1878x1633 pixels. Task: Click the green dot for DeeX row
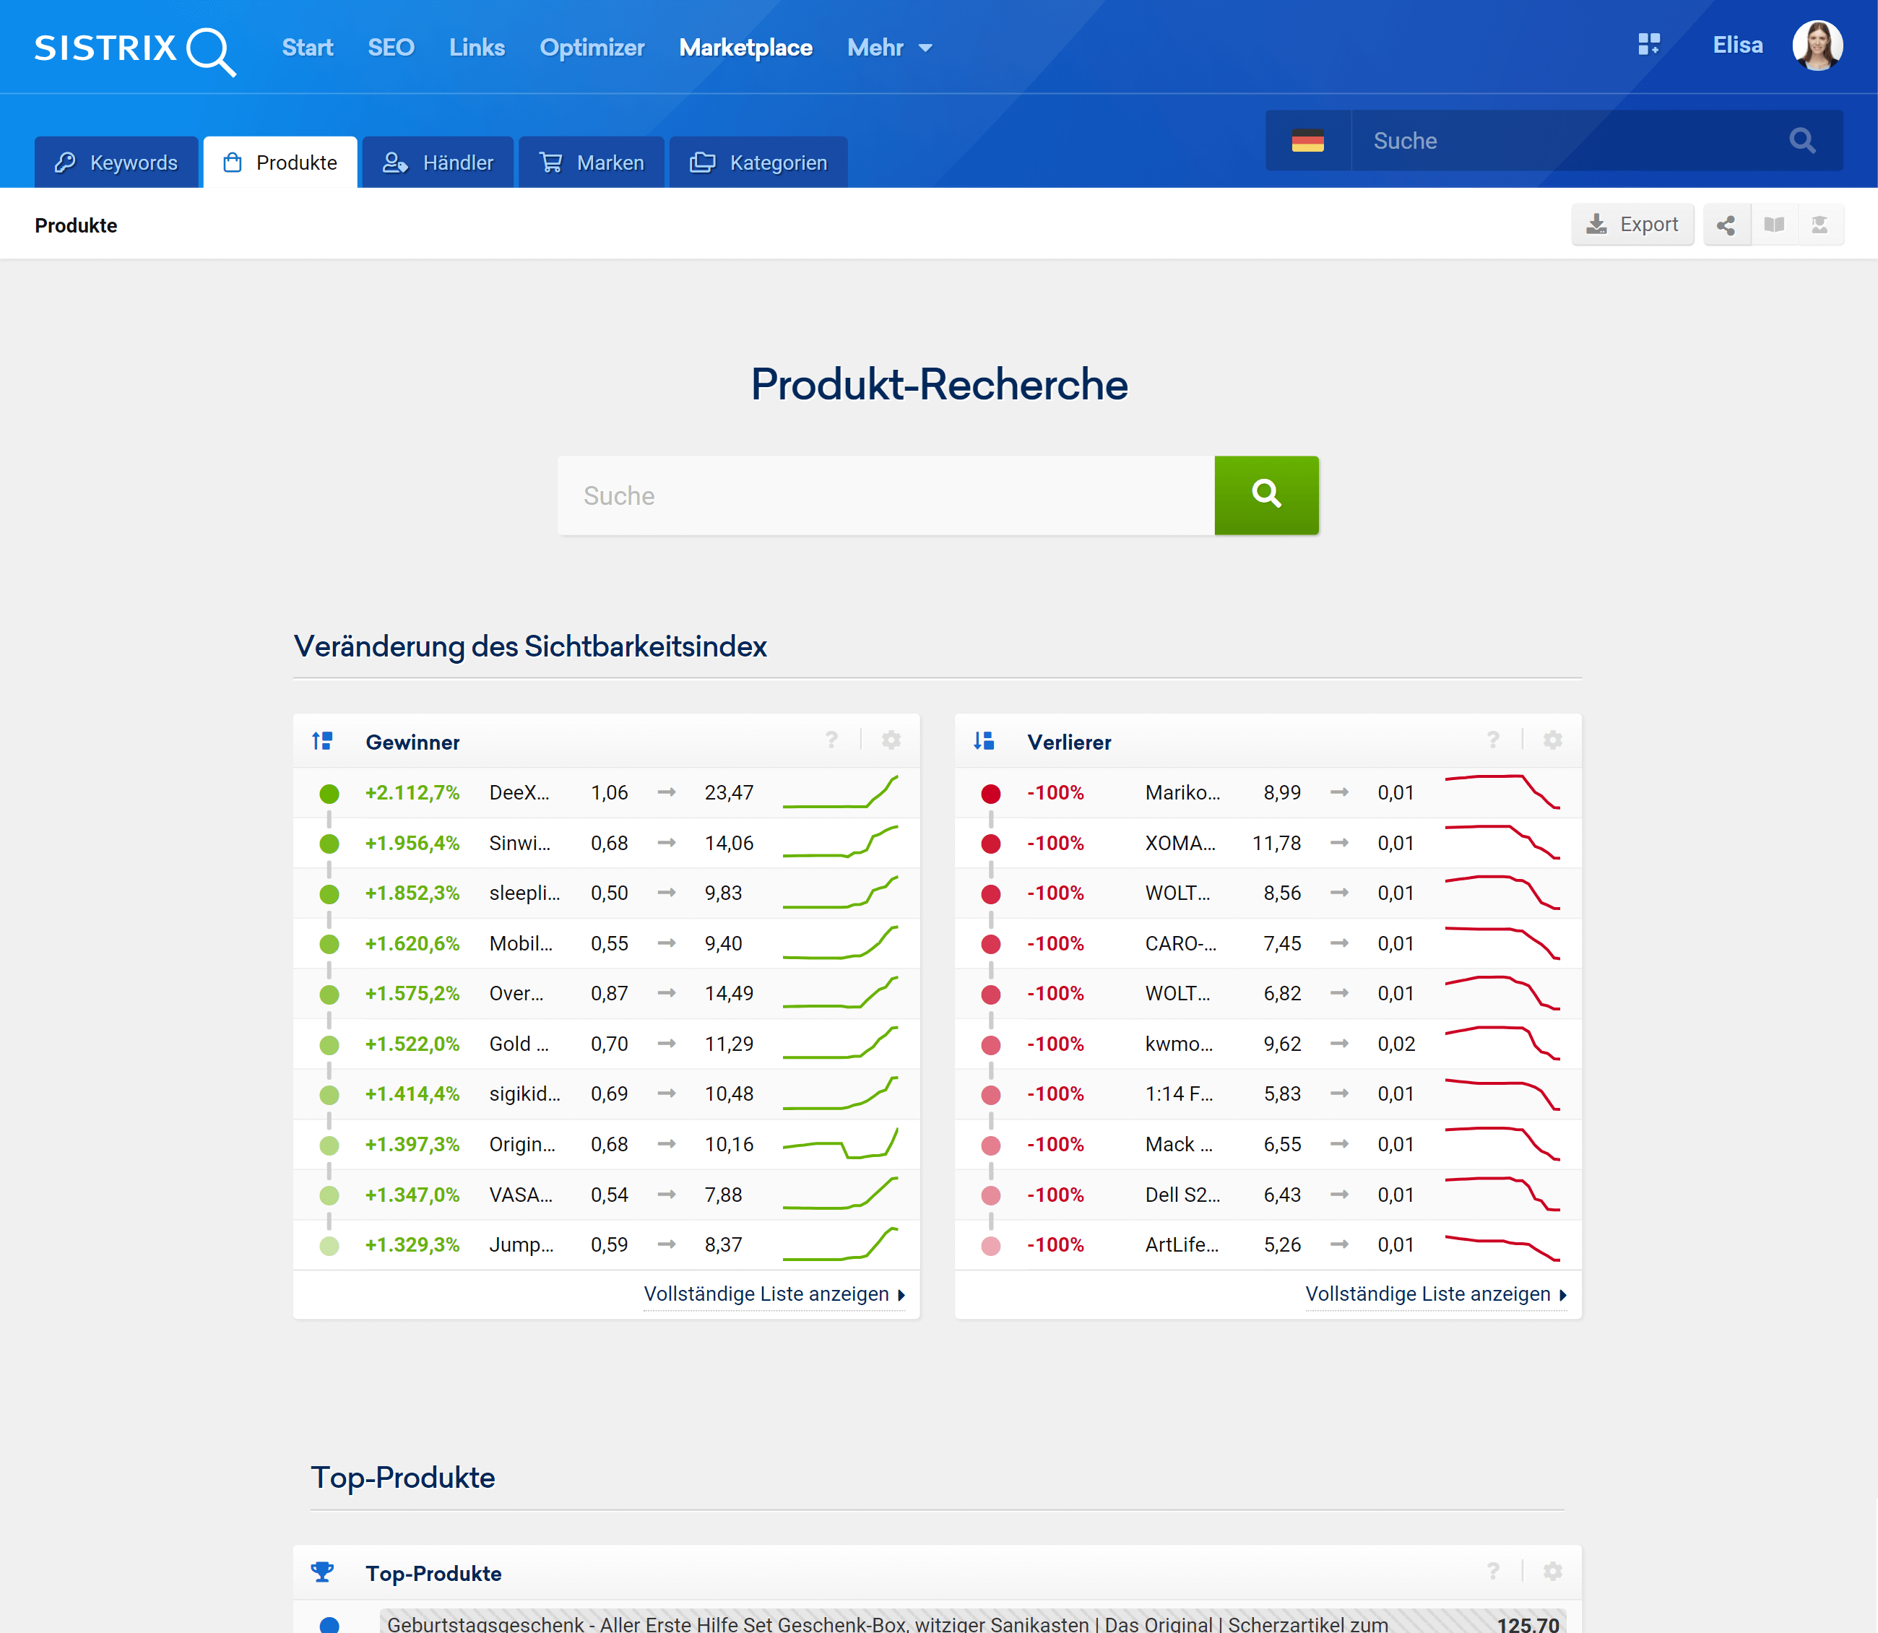(x=329, y=794)
